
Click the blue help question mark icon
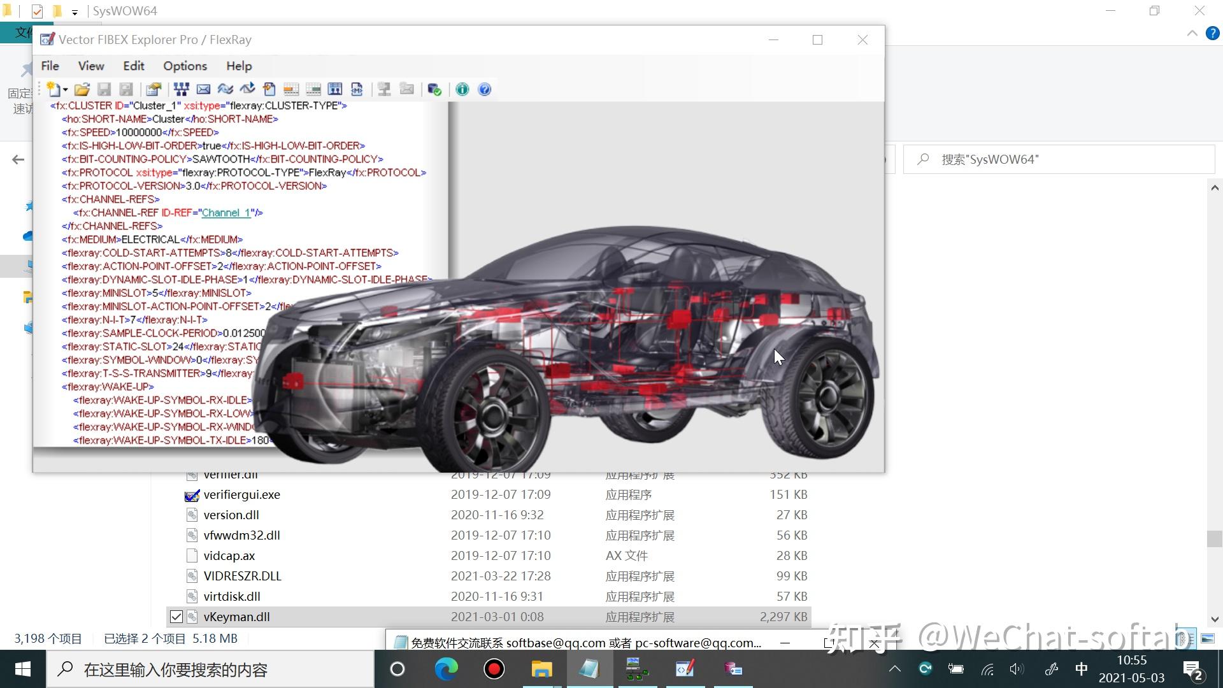point(484,90)
